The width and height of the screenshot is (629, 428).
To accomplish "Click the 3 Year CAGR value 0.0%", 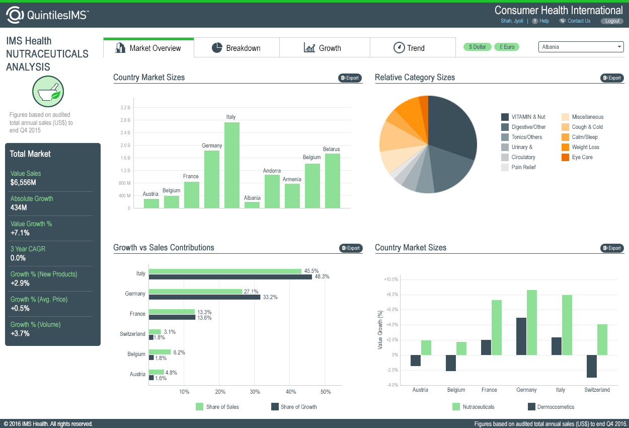I will (18, 258).
